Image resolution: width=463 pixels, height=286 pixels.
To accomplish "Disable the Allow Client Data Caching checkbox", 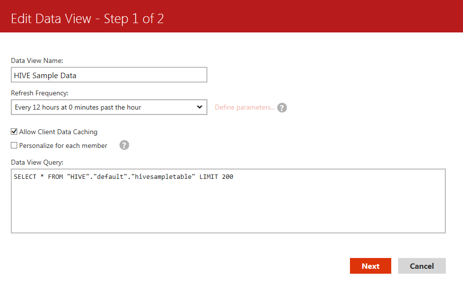I will [x=14, y=132].
